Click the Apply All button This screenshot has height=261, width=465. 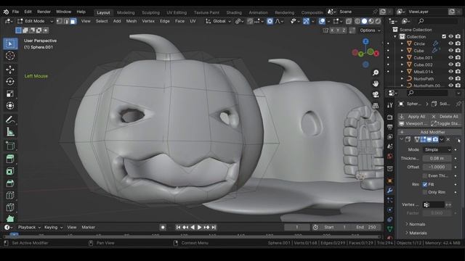click(413, 117)
